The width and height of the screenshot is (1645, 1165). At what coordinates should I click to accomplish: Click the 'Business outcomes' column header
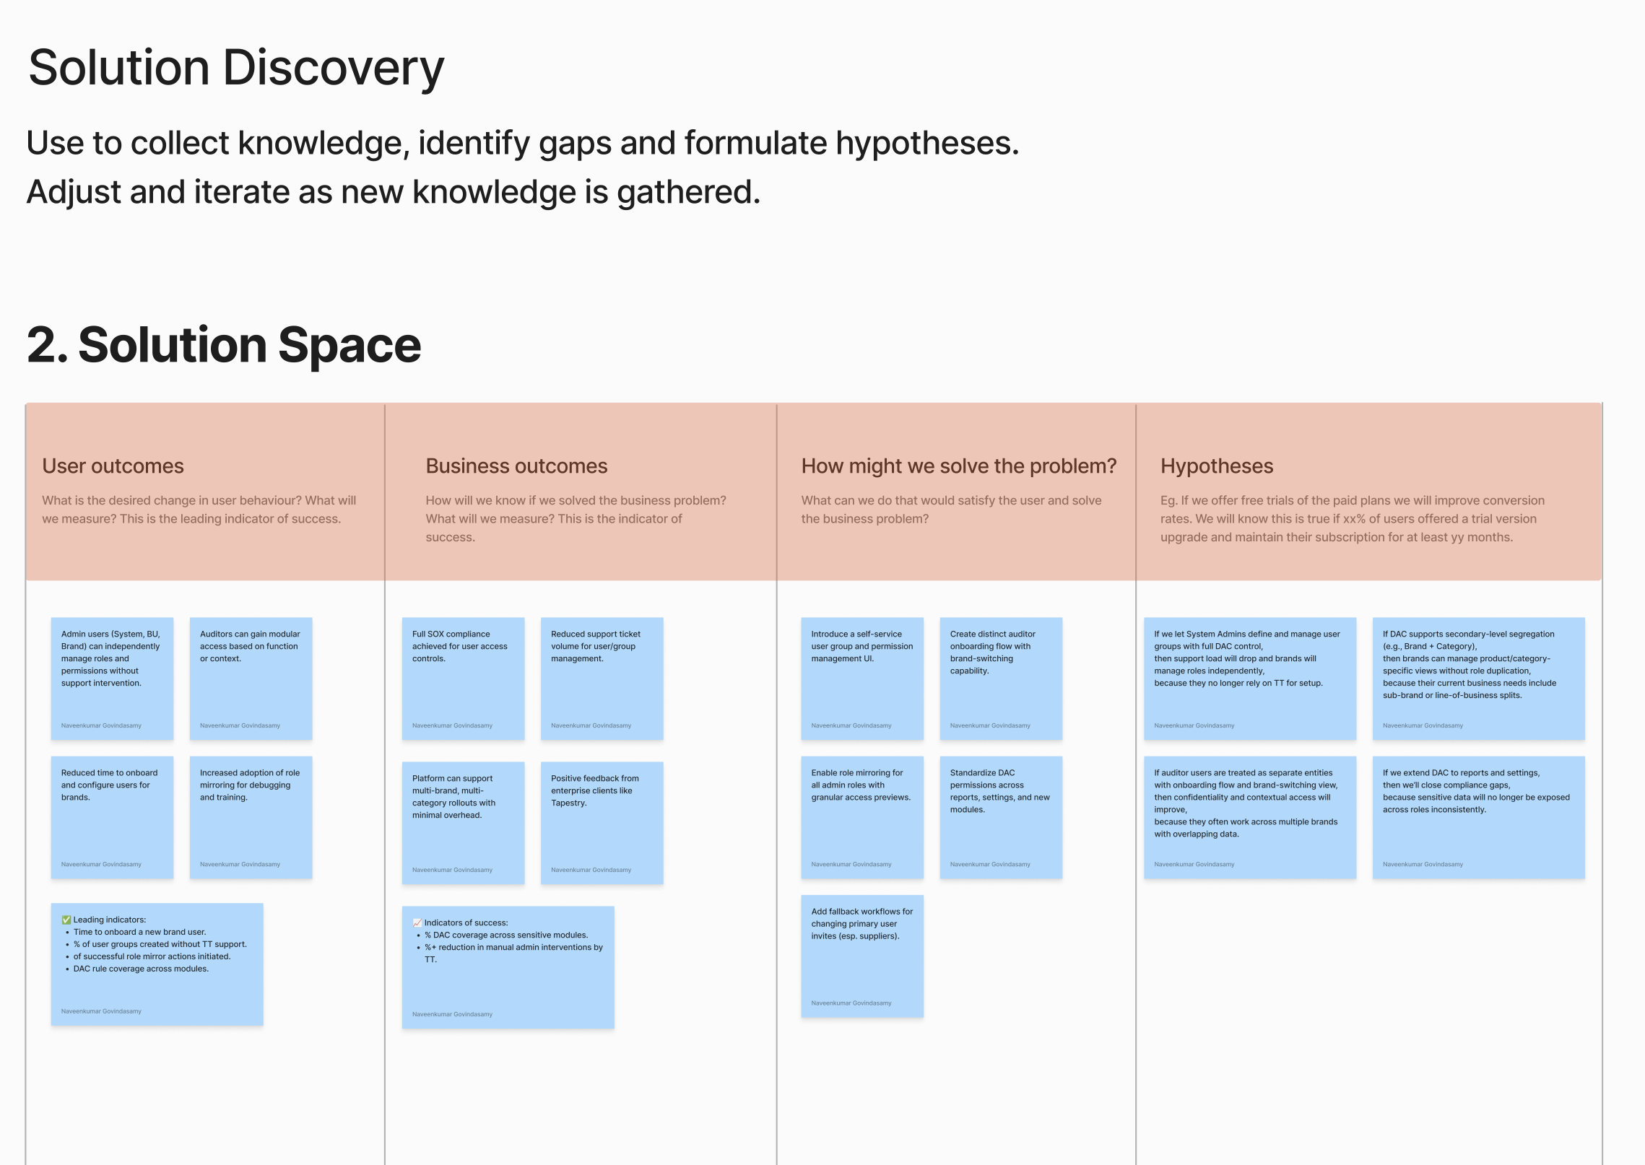pos(516,466)
